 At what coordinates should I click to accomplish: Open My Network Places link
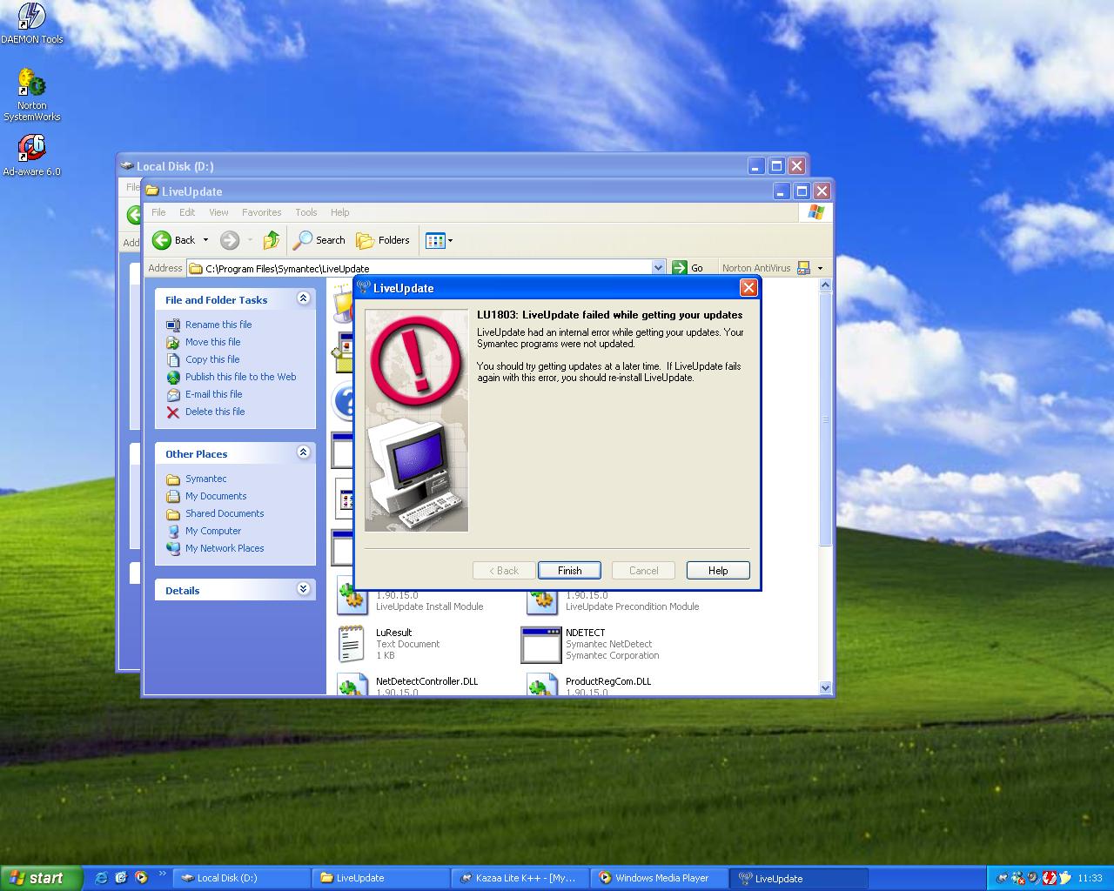point(225,548)
